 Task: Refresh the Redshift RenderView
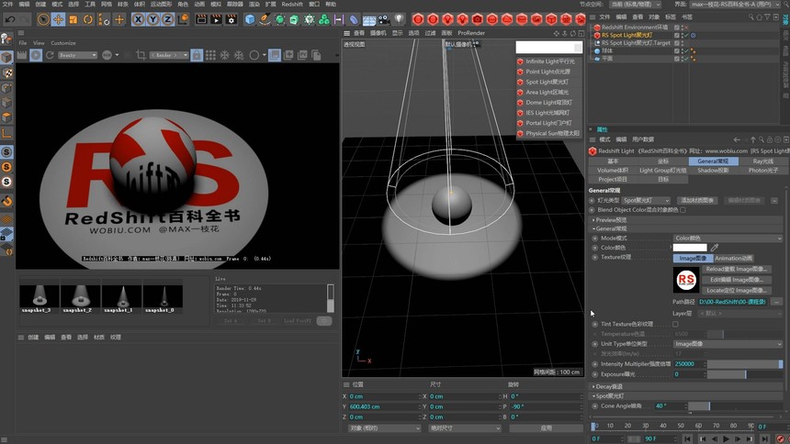point(50,55)
